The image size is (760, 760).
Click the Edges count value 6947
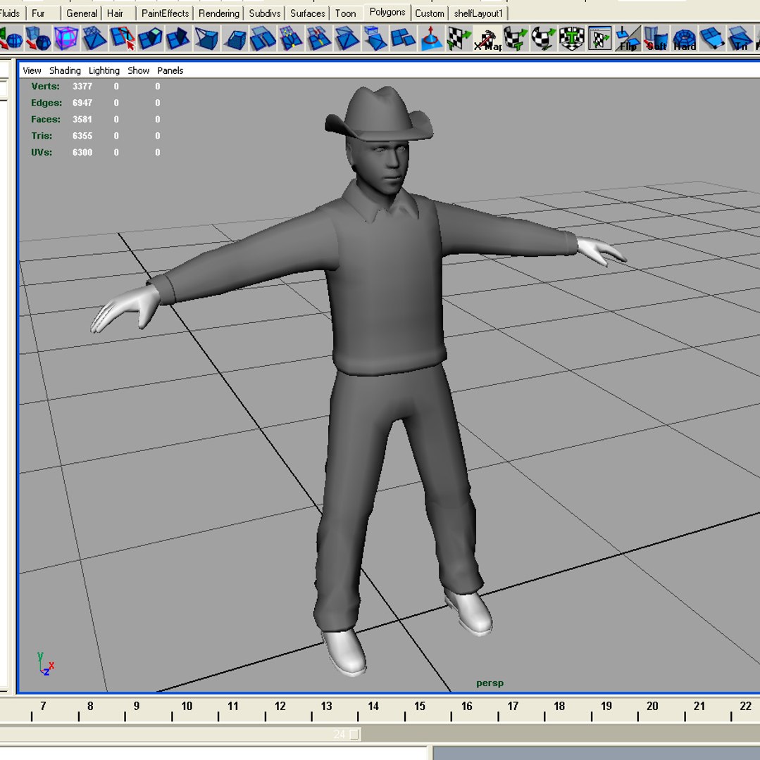pos(82,103)
